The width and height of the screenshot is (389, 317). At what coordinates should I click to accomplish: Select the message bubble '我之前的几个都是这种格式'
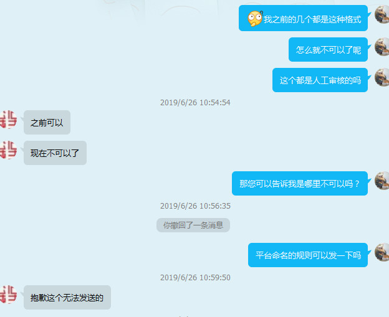pyautogui.click(x=303, y=18)
